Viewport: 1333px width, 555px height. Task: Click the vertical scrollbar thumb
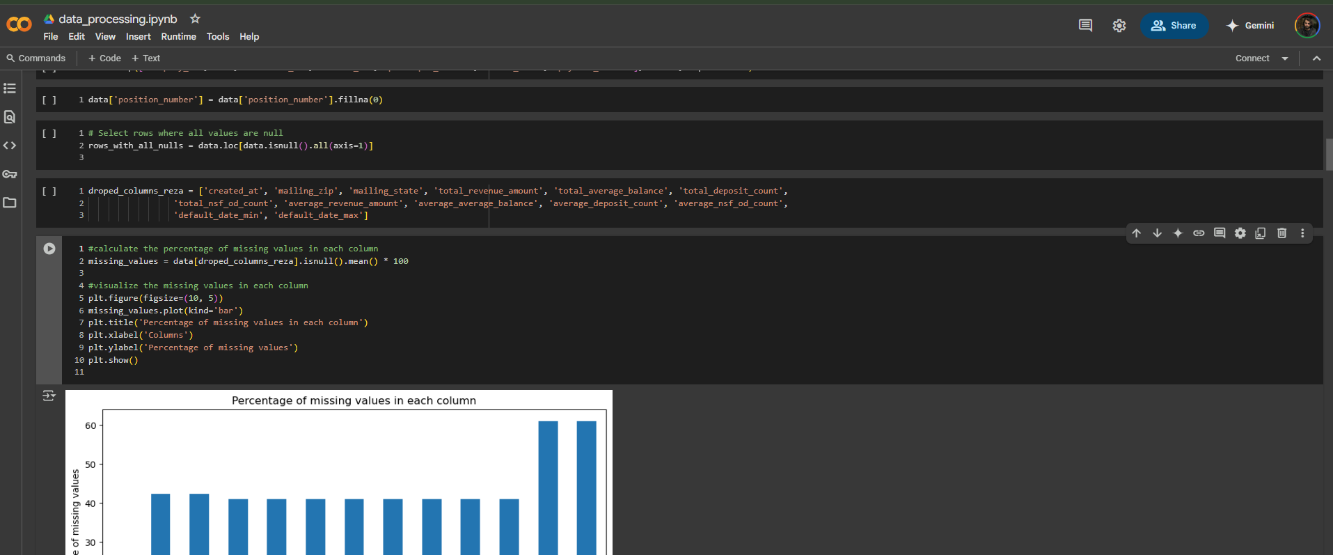[x=1329, y=154]
